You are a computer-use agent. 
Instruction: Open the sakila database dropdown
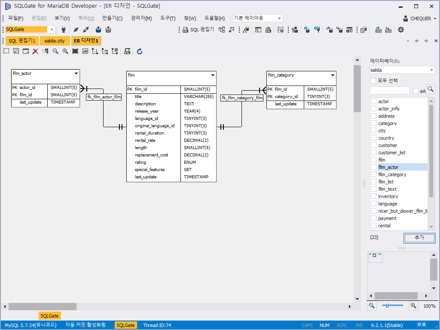click(431, 70)
